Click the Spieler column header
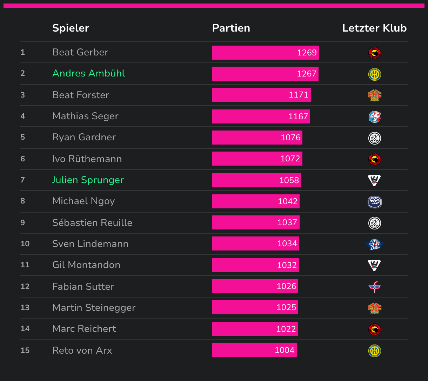The height and width of the screenshot is (381, 428). coord(71,28)
